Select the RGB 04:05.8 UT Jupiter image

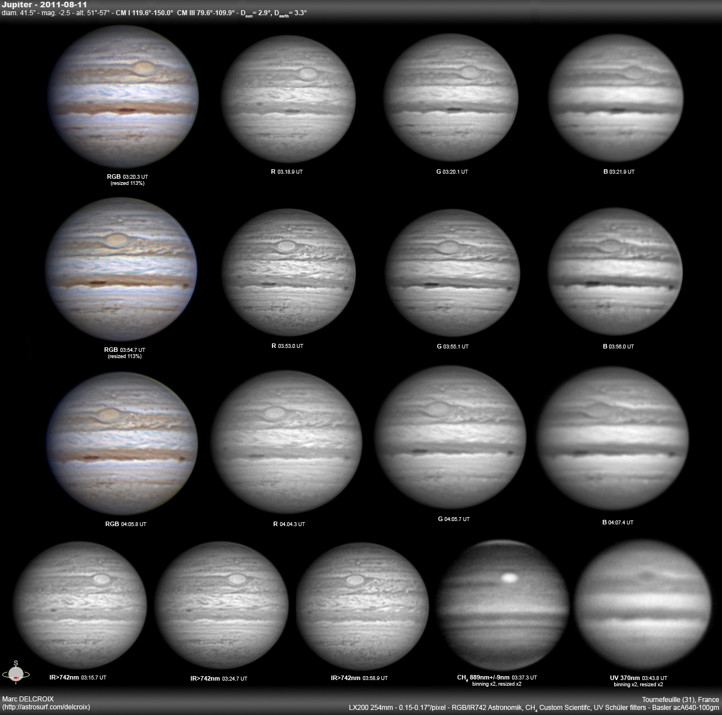point(123,443)
